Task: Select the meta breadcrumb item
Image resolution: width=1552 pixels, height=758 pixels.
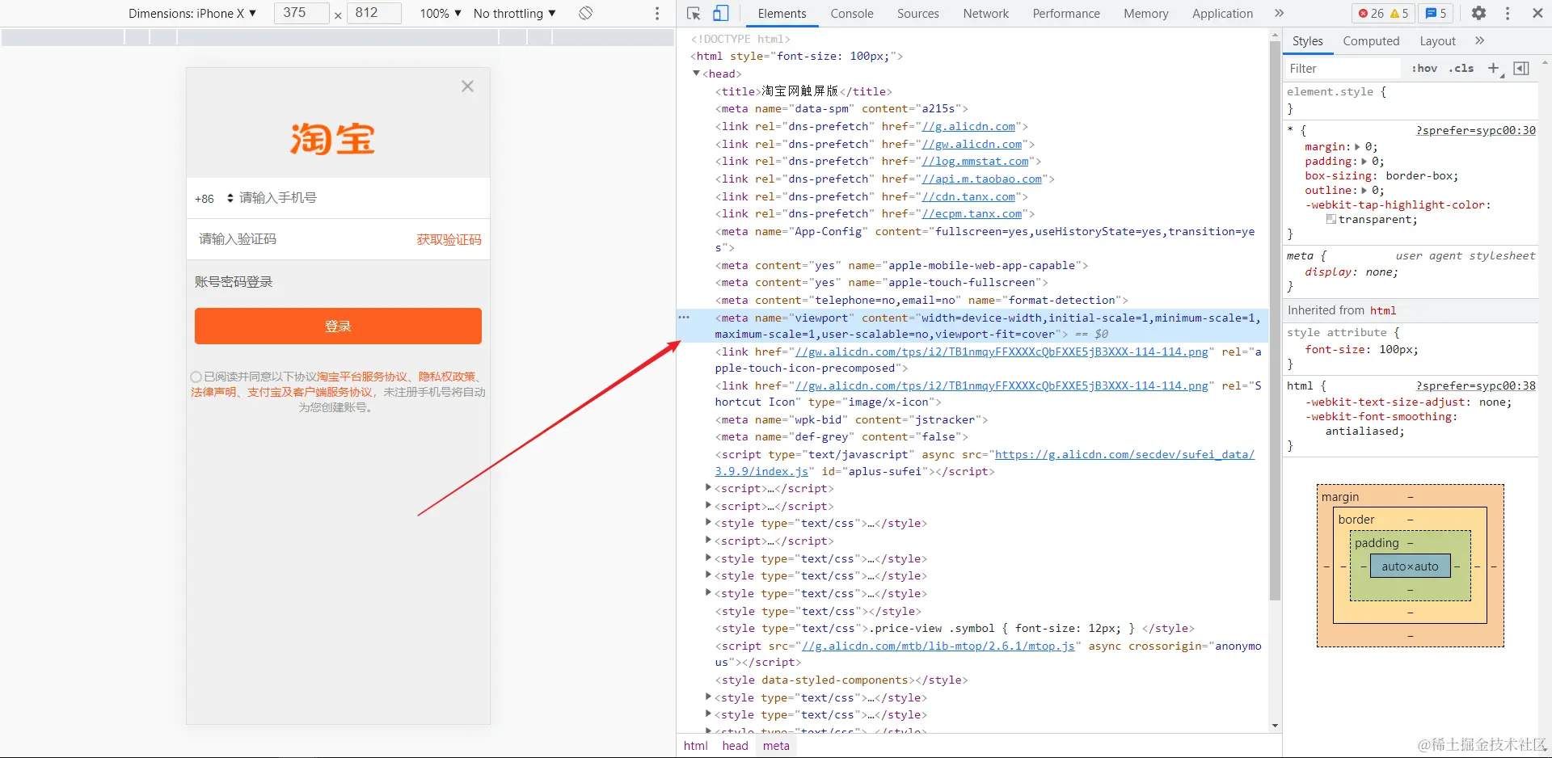Action: (x=776, y=746)
